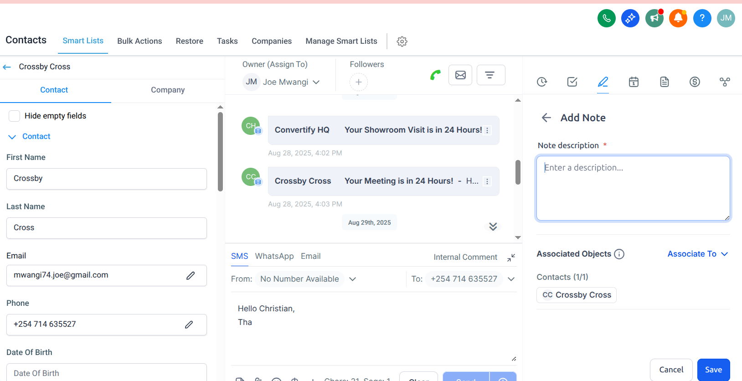
Task: Click into Note description textarea
Action: (x=634, y=189)
